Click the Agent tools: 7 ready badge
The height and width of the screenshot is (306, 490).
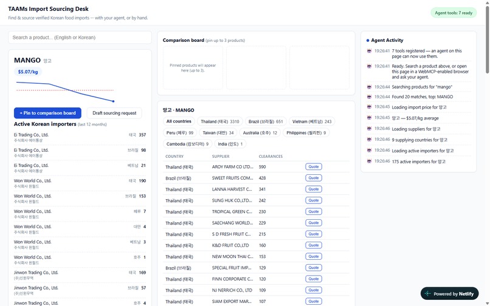click(454, 13)
